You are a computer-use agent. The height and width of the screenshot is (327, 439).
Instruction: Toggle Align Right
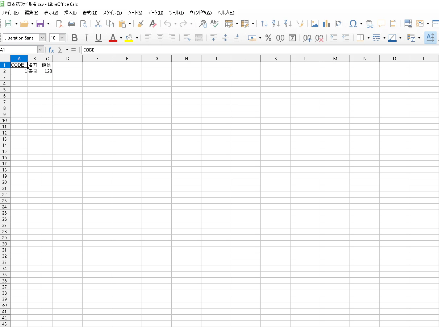tap(172, 38)
